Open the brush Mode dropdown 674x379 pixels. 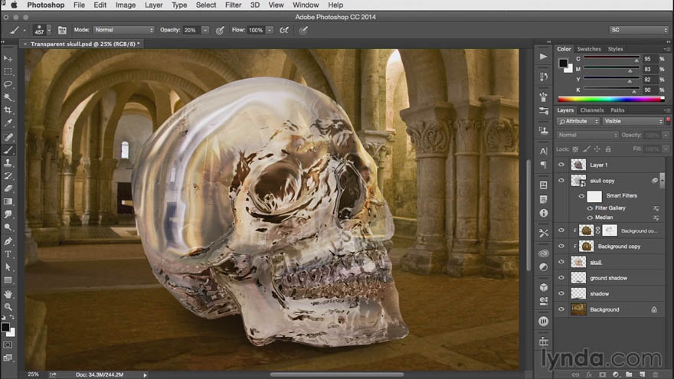point(124,30)
